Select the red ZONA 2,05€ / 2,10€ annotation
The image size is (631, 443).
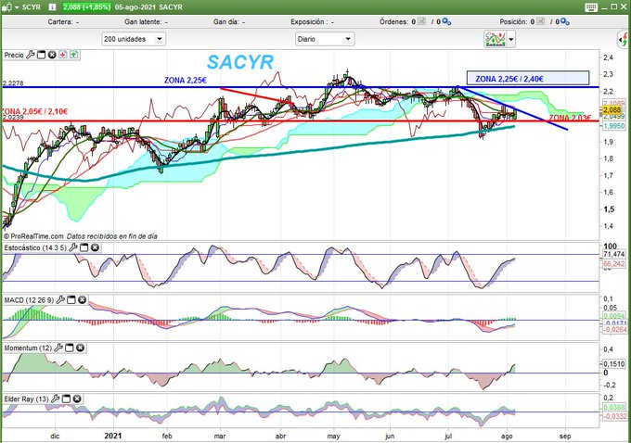[34, 111]
